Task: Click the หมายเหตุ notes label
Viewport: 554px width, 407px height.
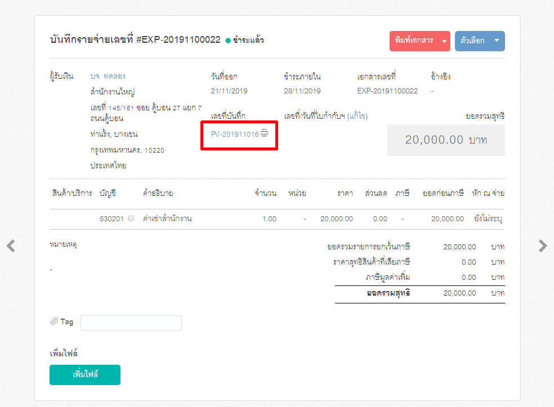Action: click(x=63, y=244)
